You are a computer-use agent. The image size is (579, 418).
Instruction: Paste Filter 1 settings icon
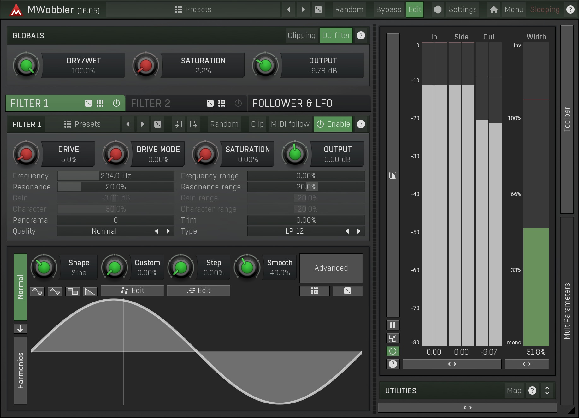(x=193, y=124)
